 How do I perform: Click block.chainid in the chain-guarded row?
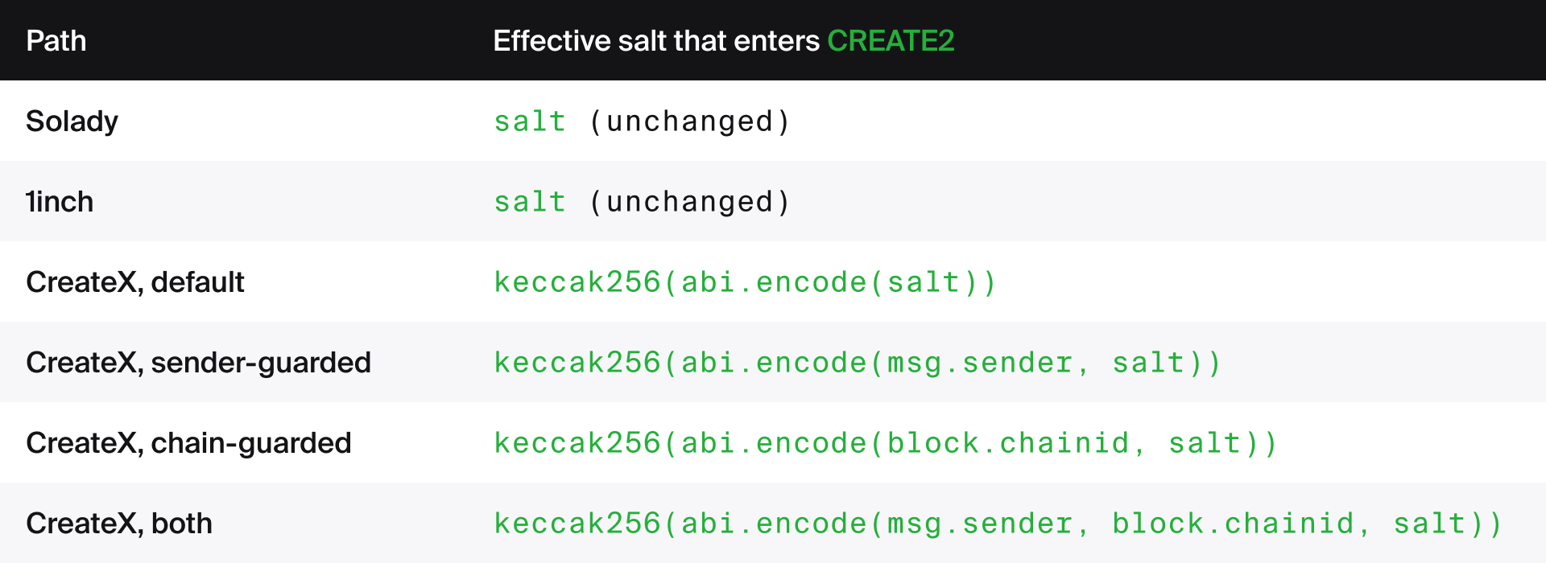pyautogui.click(x=1008, y=443)
